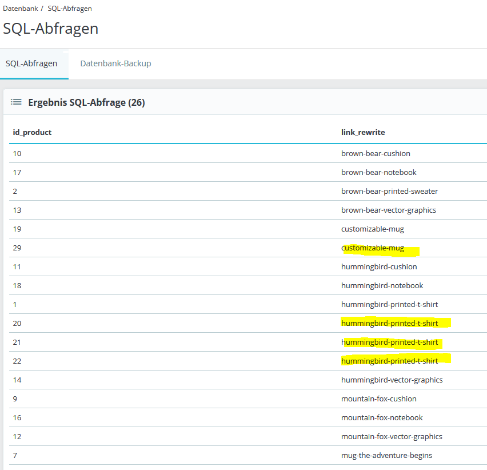Click id_product value 18

[17, 286]
